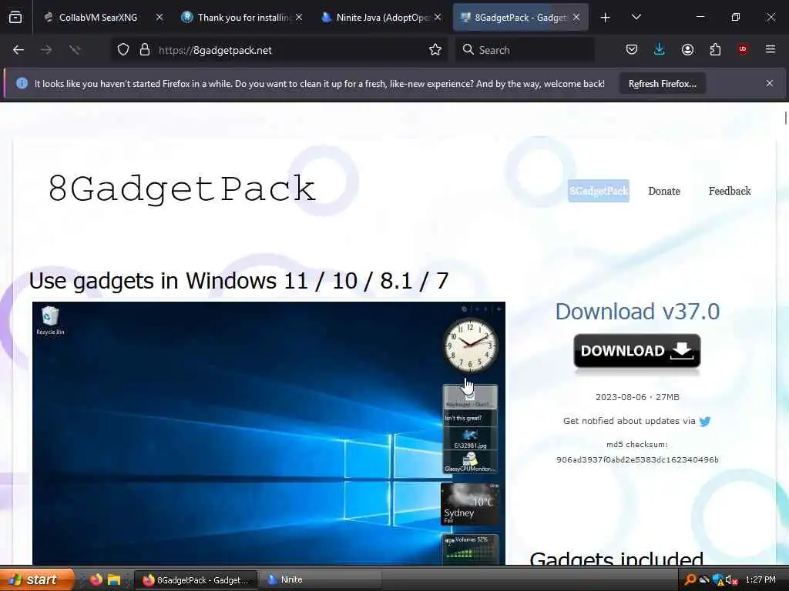View site security padlock info
Image resolution: width=789 pixels, height=591 pixels.
tap(145, 50)
